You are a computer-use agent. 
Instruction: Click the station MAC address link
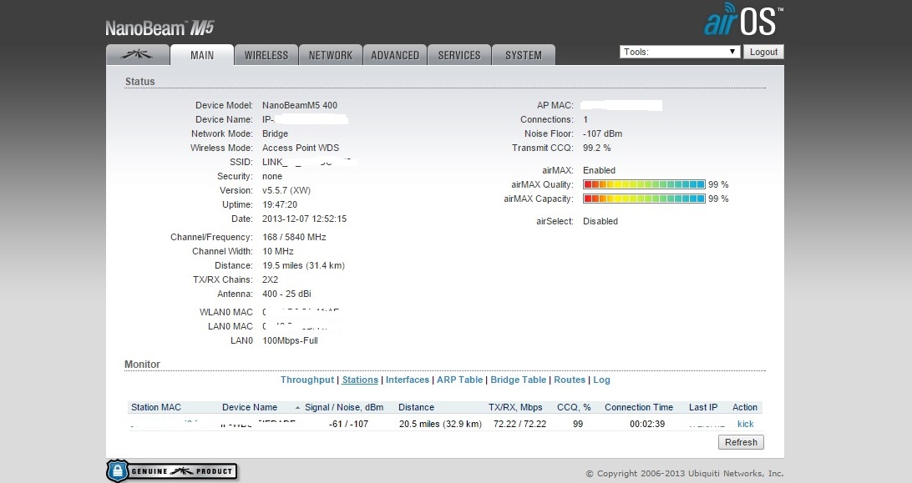[165, 424]
